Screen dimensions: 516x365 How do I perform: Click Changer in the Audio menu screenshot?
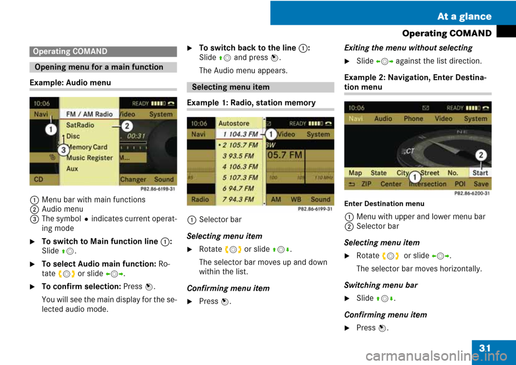pos(133,179)
